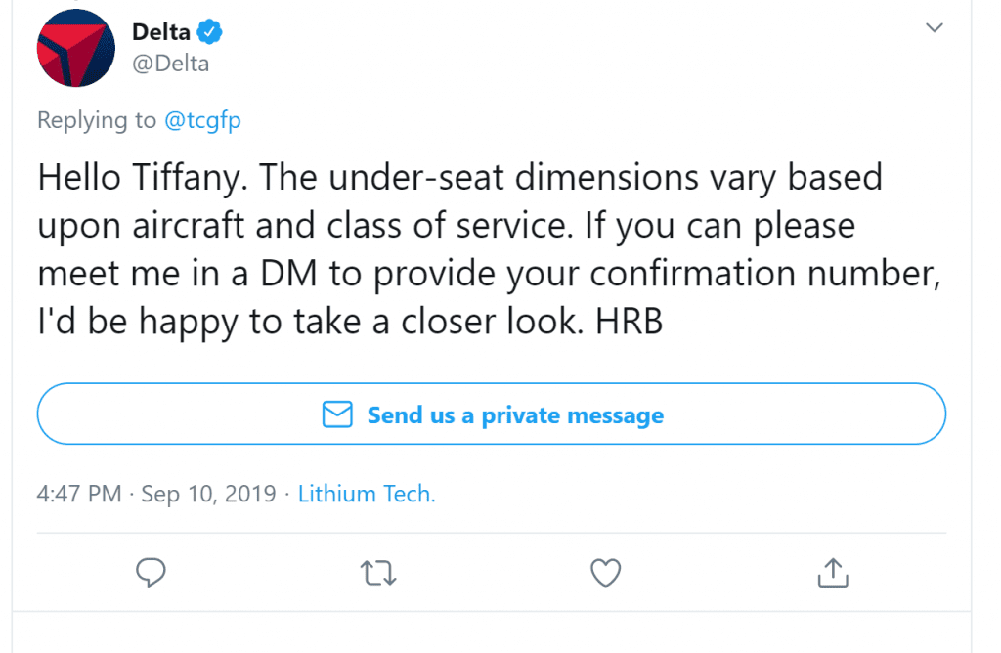This screenshot has width=1001, height=653.
Task: Click the 'Hello Tiffany' greeting text
Action: click(143, 177)
